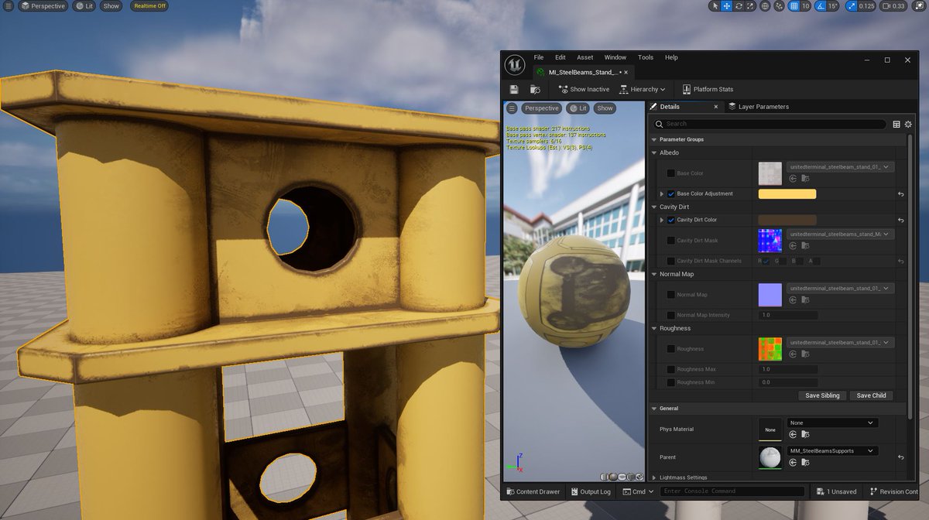Open the Output Log
The width and height of the screenshot is (929, 520).
point(590,491)
